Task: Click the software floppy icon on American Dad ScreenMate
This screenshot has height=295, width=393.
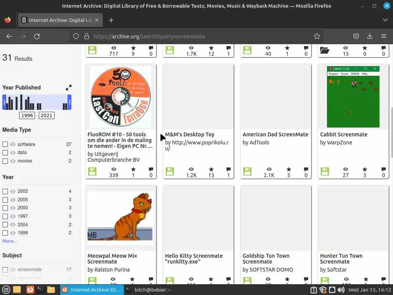Action: point(247,172)
